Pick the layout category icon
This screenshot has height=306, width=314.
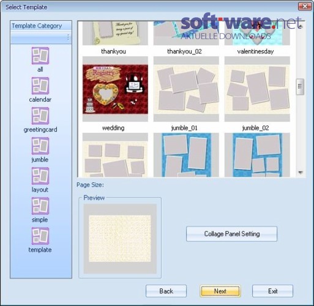(x=40, y=176)
